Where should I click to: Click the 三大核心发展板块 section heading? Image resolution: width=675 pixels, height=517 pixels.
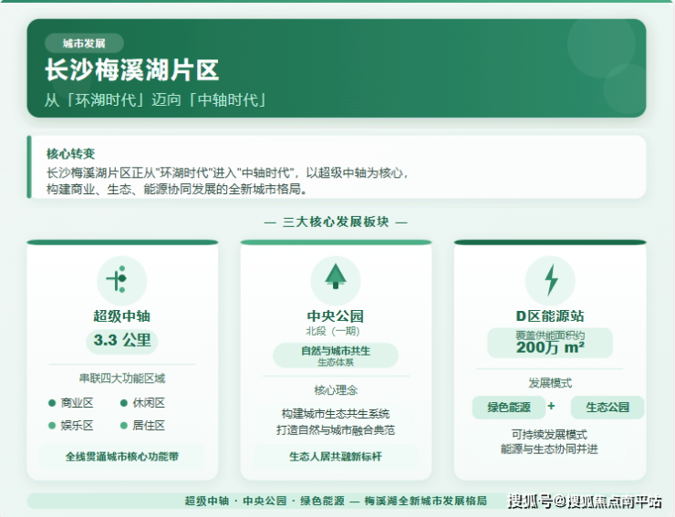pos(336,222)
